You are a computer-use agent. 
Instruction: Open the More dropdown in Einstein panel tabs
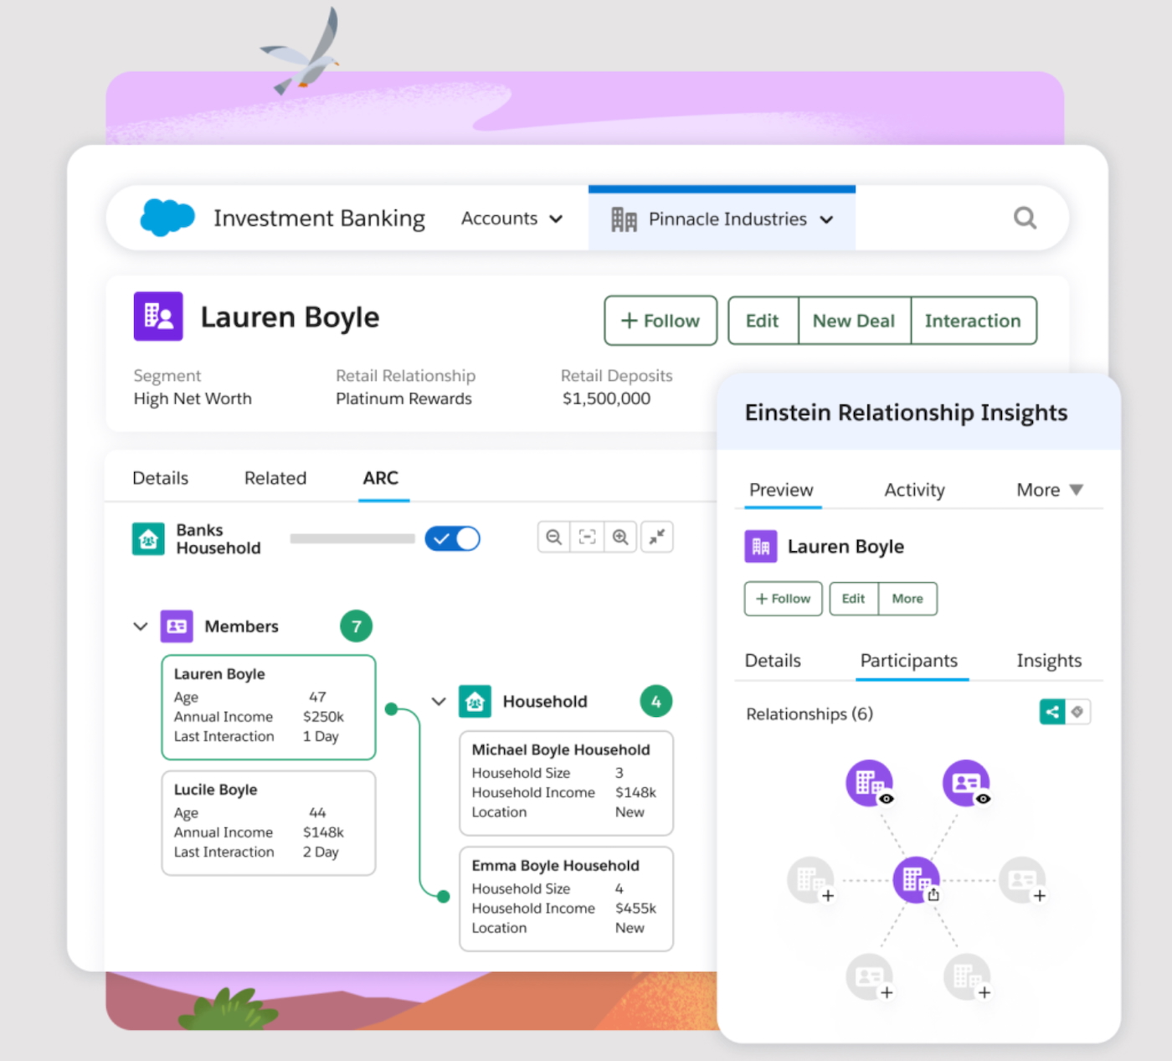coord(1050,490)
